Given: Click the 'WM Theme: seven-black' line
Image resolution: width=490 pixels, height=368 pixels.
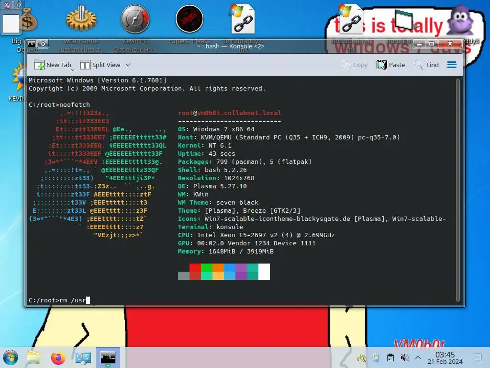Looking at the screenshot, I should tap(218, 203).
